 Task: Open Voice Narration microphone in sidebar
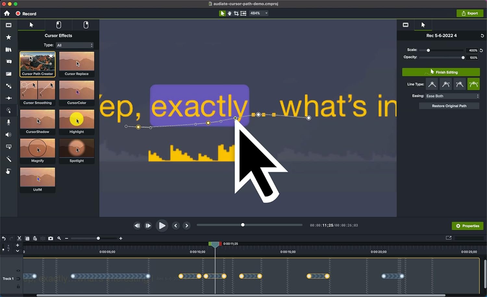9,122
